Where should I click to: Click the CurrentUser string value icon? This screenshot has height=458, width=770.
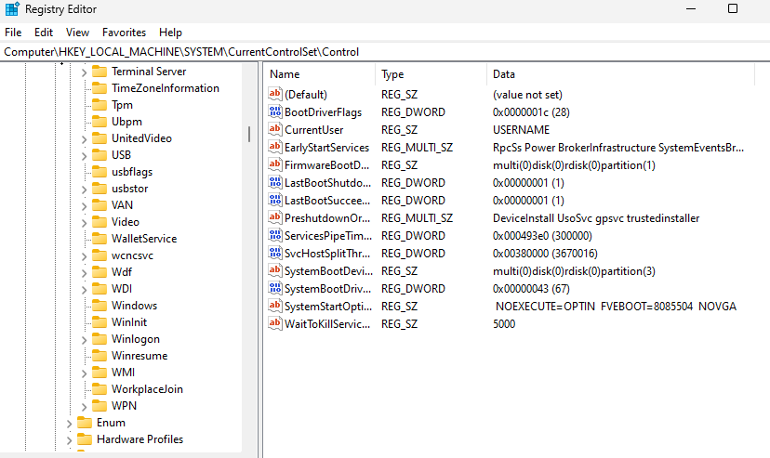(x=275, y=129)
